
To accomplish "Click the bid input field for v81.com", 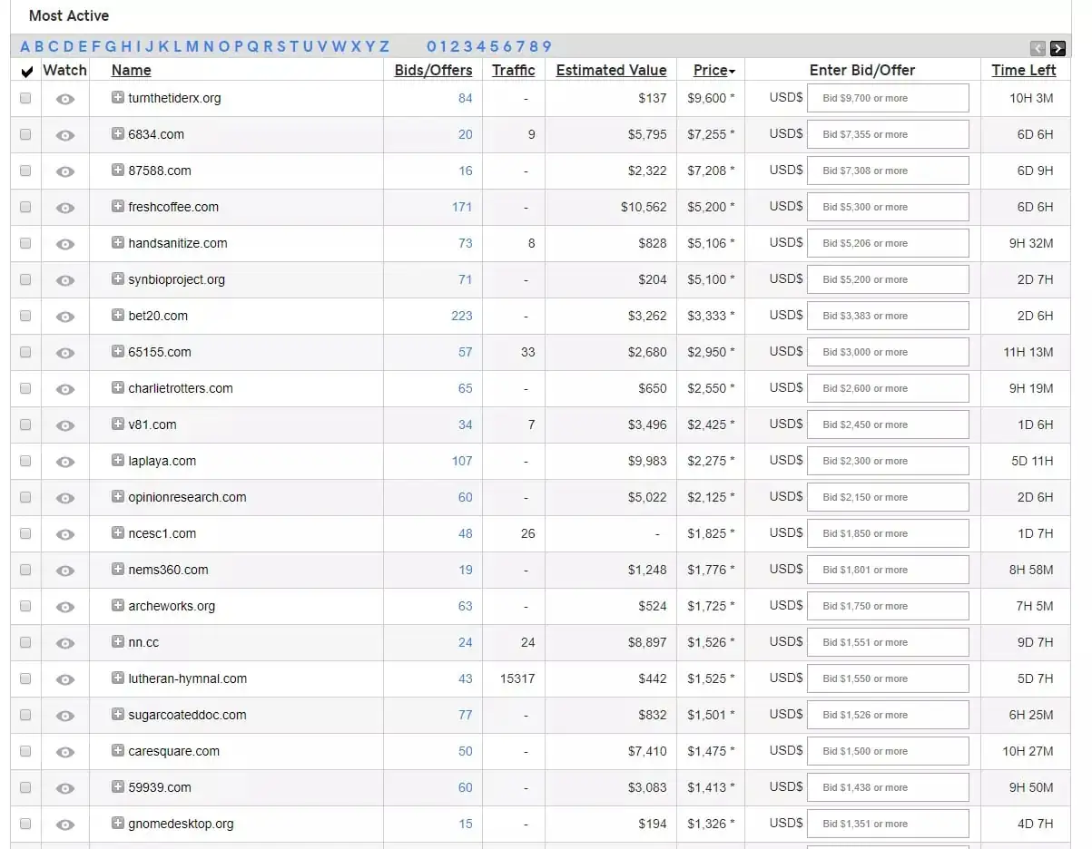I will pos(888,424).
